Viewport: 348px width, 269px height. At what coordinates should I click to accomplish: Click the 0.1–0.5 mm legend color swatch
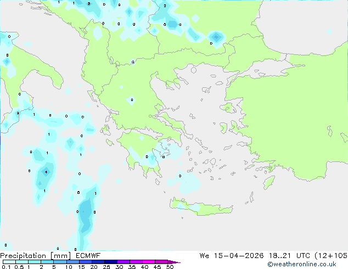coord(9,262)
